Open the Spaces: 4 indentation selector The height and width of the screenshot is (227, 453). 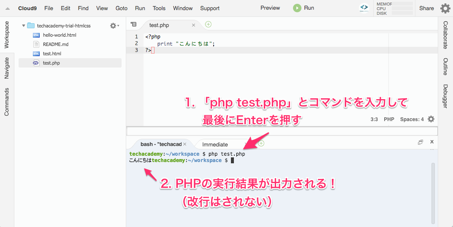412,119
